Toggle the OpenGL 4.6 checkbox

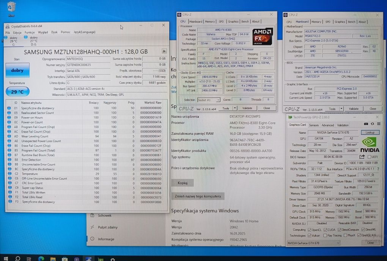(359, 235)
